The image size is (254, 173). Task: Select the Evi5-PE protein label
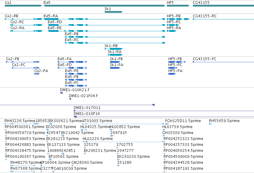pyautogui.click(x=72, y=71)
